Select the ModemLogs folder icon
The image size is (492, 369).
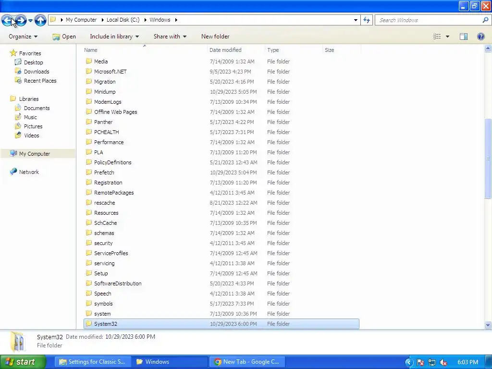tap(89, 101)
